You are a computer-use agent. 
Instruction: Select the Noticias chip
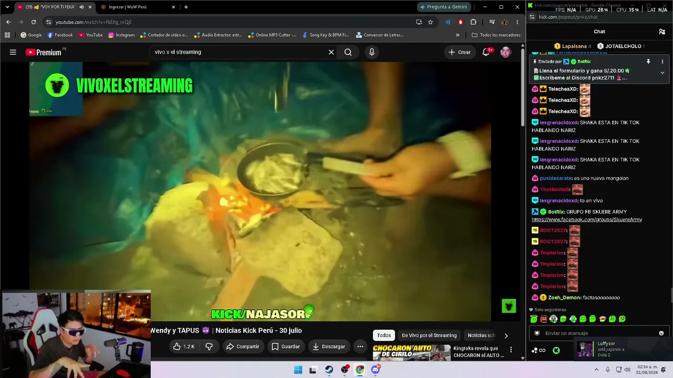click(x=481, y=335)
